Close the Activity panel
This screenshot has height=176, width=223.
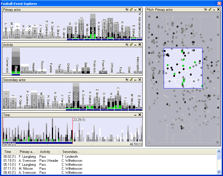[140, 45]
